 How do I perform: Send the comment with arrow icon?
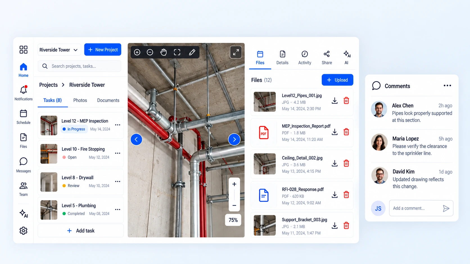pyautogui.click(x=446, y=208)
